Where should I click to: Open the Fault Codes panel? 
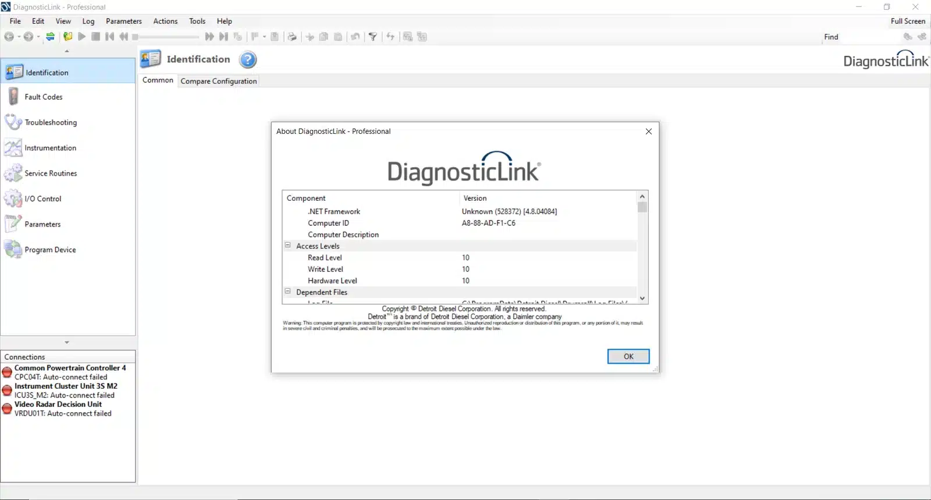pos(44,97)
